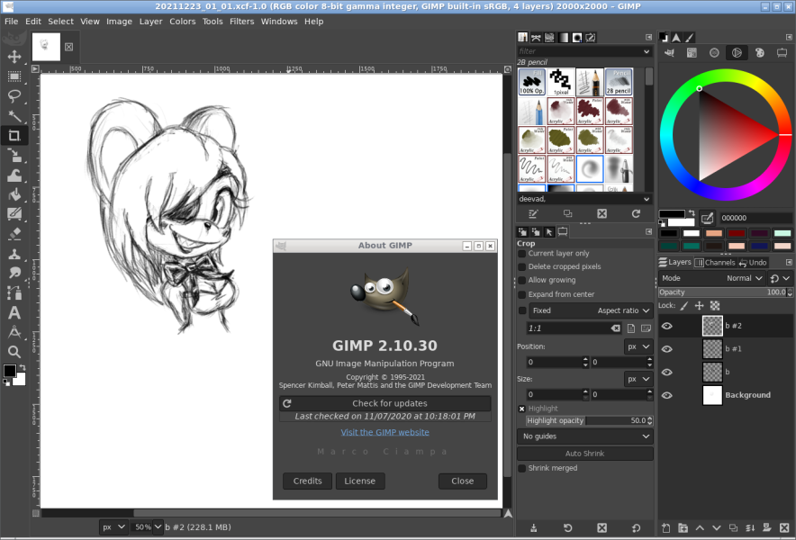
Task: Switch to the Undo history tab
Action: click(754, 263)
